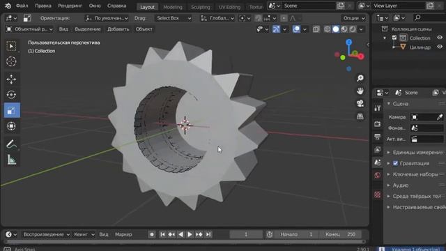Image resolution: width=446 pixels, height=251 pixels.
Task: Switch to the Modeling workspace tab
Action: pos(173,7)
